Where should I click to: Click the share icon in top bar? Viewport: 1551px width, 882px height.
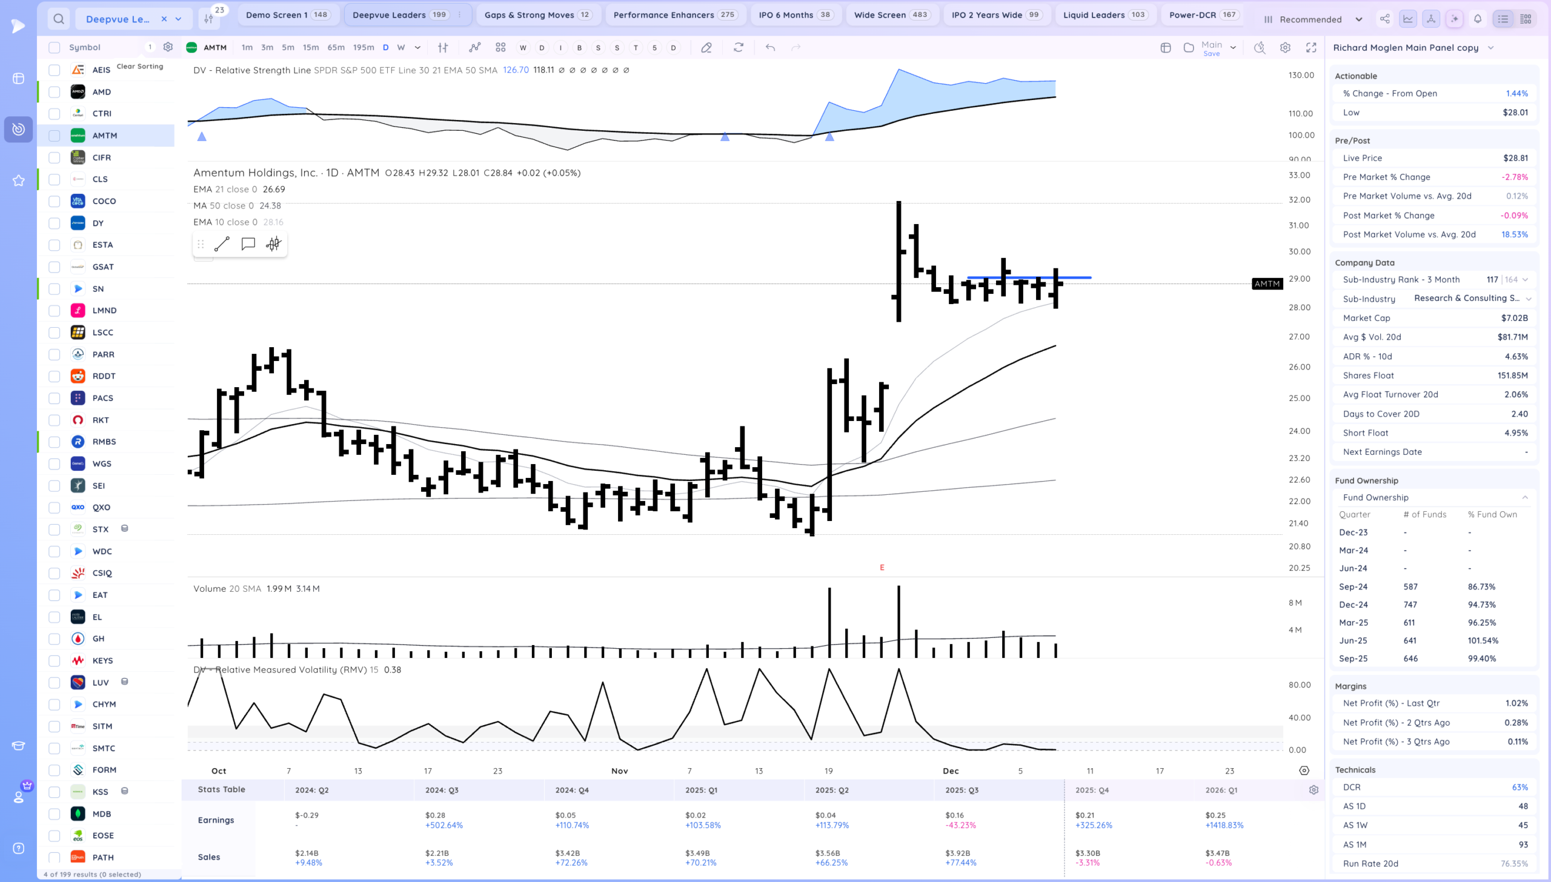point(1384,19)
